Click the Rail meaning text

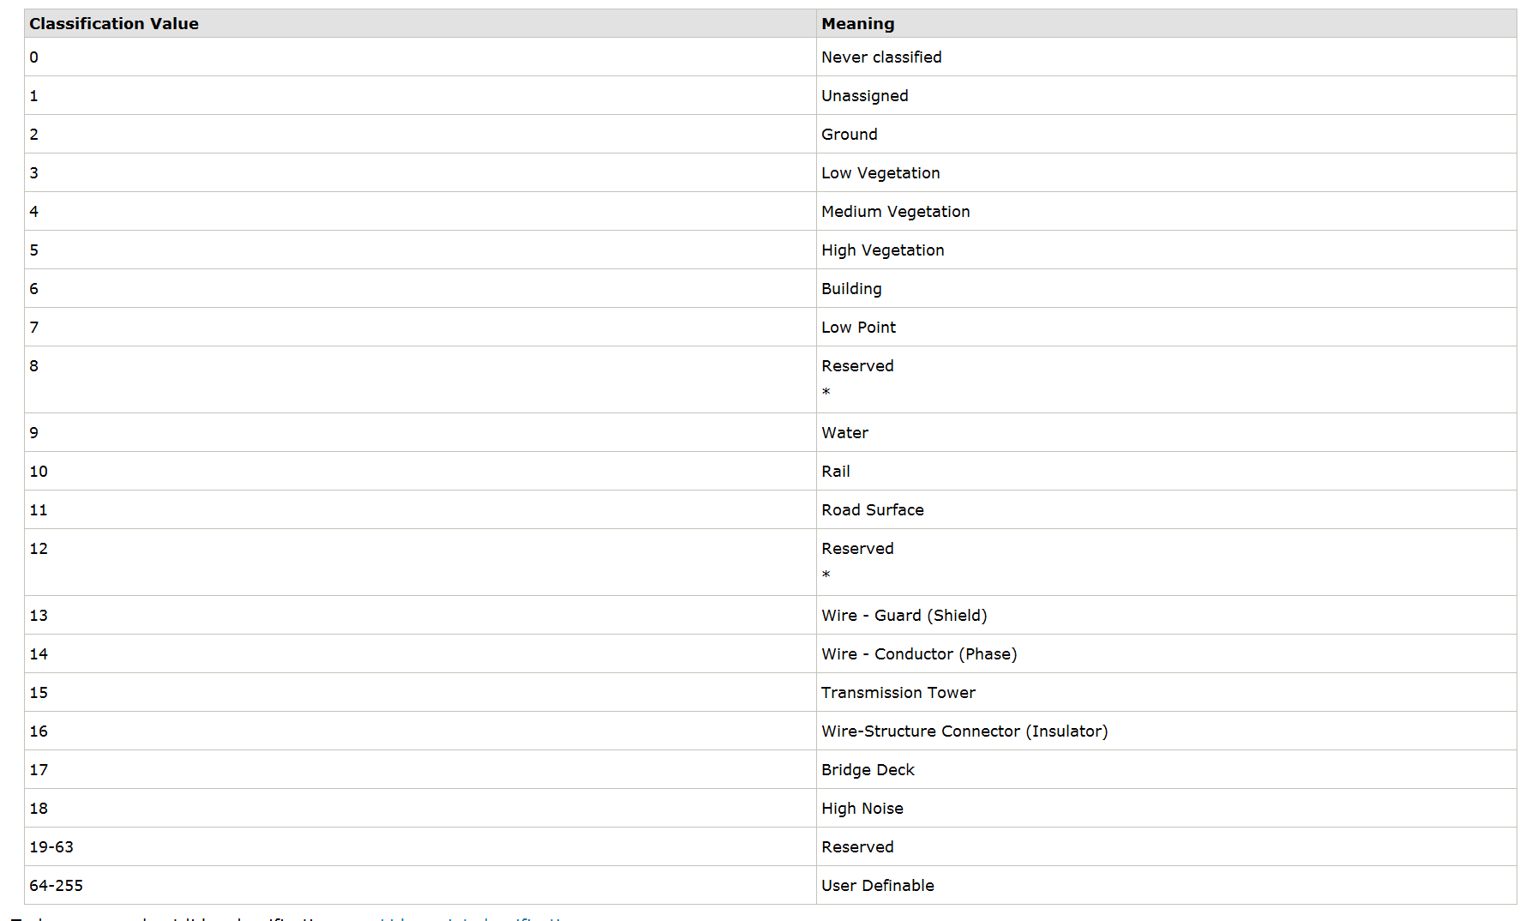tap(835, 472)
